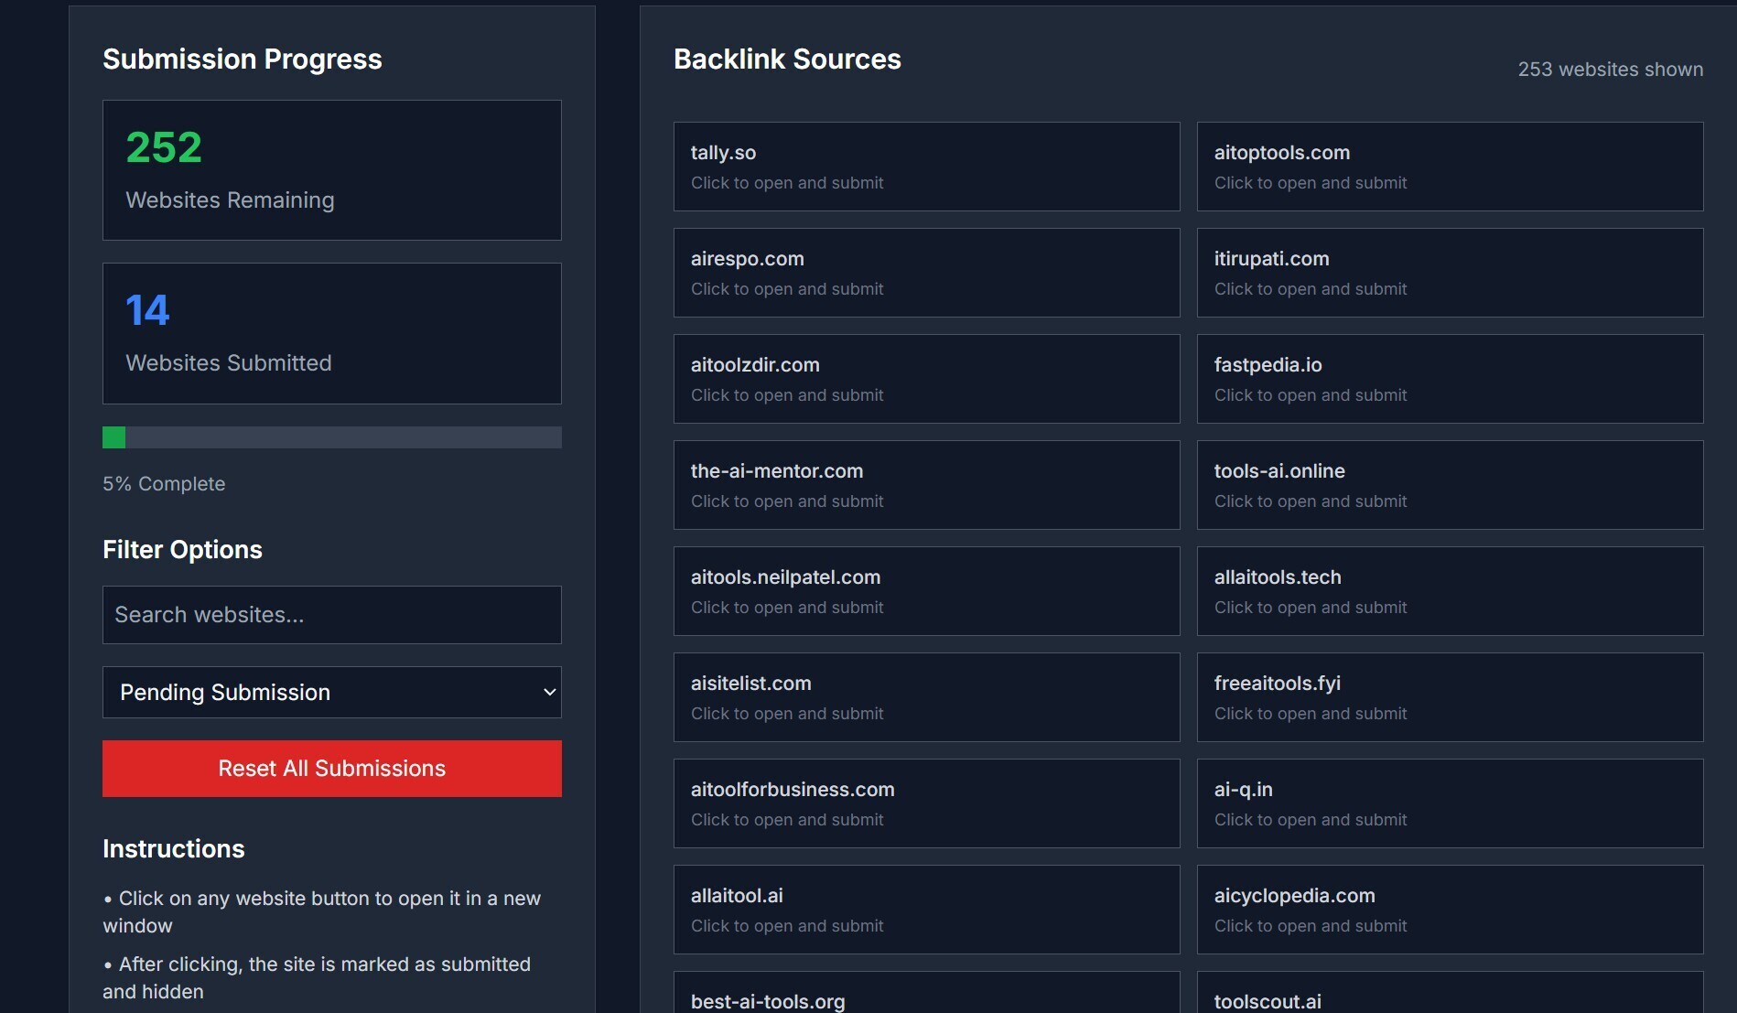Image resolution: width=1737 pixels, height=1013 pixels.
Task: Select freeaitools.fyi backlink source
Action: [x=1450, y=697]
